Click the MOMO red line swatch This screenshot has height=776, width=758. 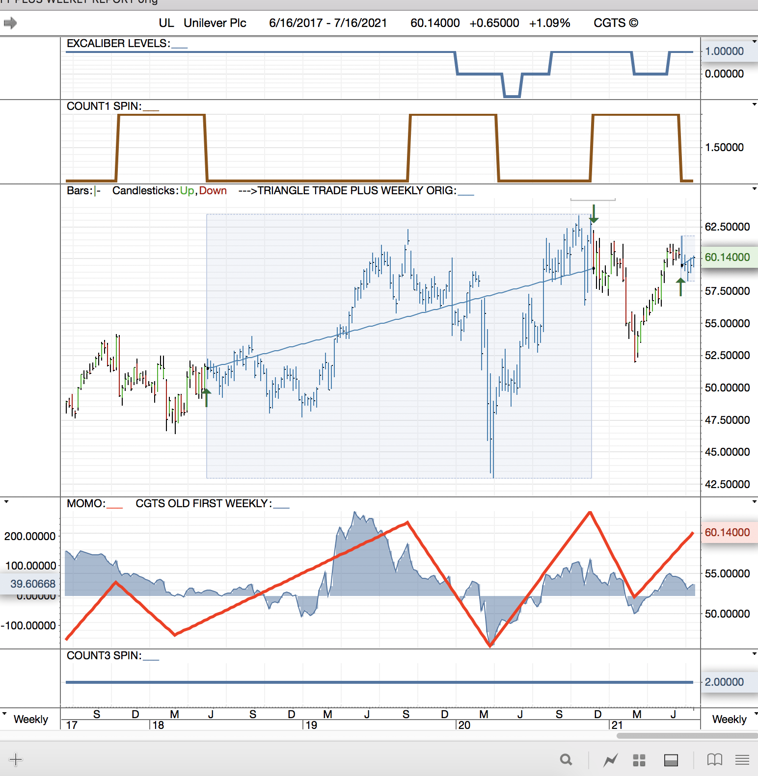[x=115, y=507]
